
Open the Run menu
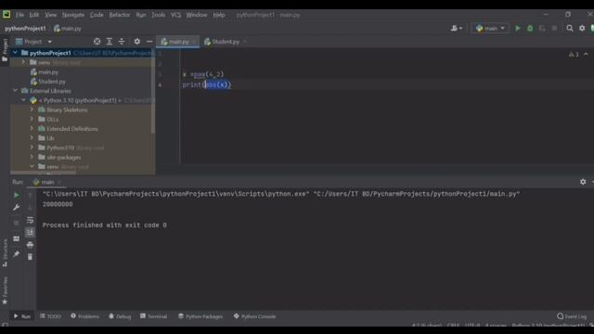tap(141, 15)
